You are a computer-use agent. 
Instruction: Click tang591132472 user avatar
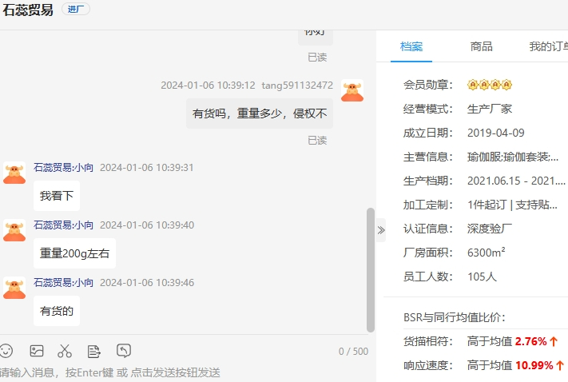tap(352, 90)
